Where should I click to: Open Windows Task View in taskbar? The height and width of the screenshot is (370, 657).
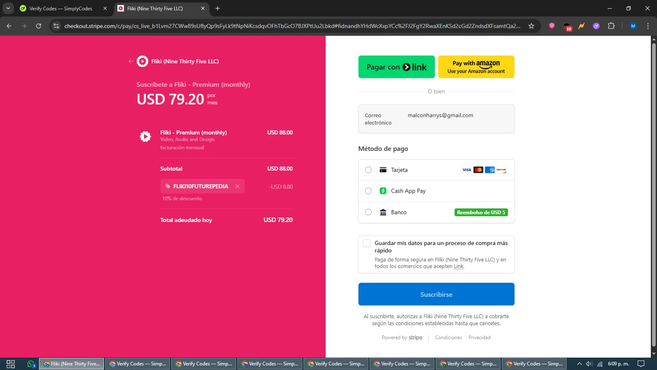click(11, 364)
